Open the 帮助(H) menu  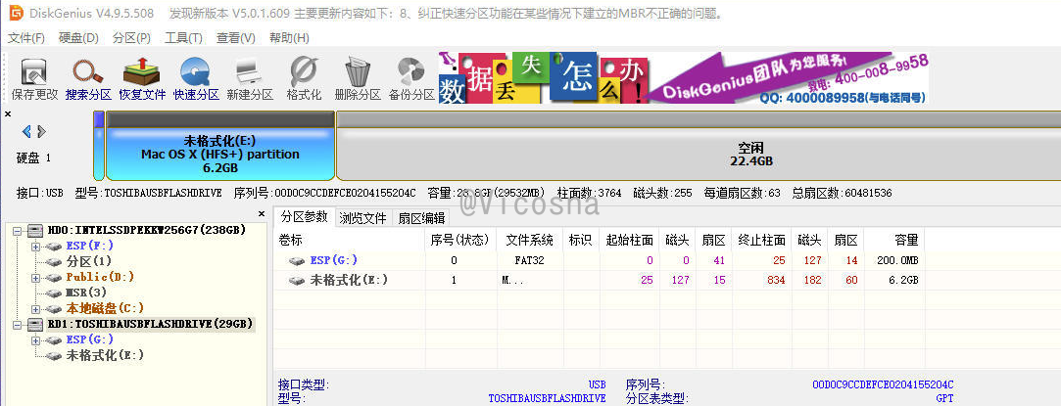(x=289, y=38)
